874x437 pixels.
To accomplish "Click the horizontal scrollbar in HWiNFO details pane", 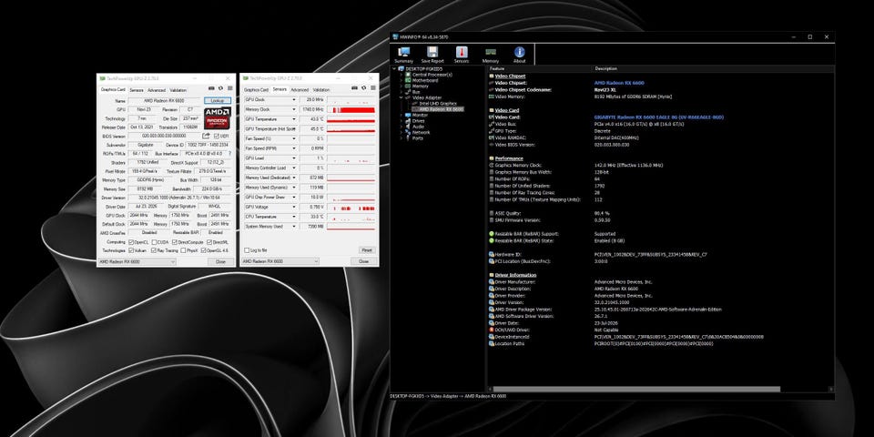I will 635,389.
